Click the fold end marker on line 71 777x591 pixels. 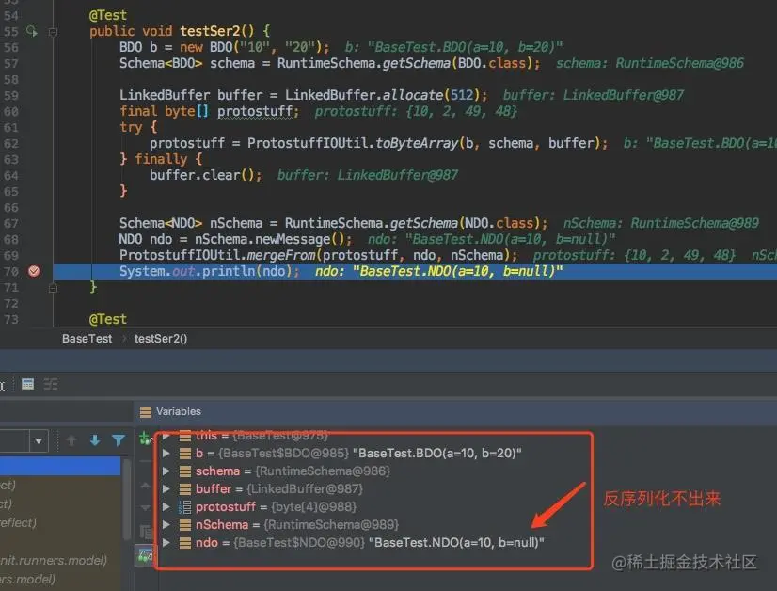click(53, 287)
